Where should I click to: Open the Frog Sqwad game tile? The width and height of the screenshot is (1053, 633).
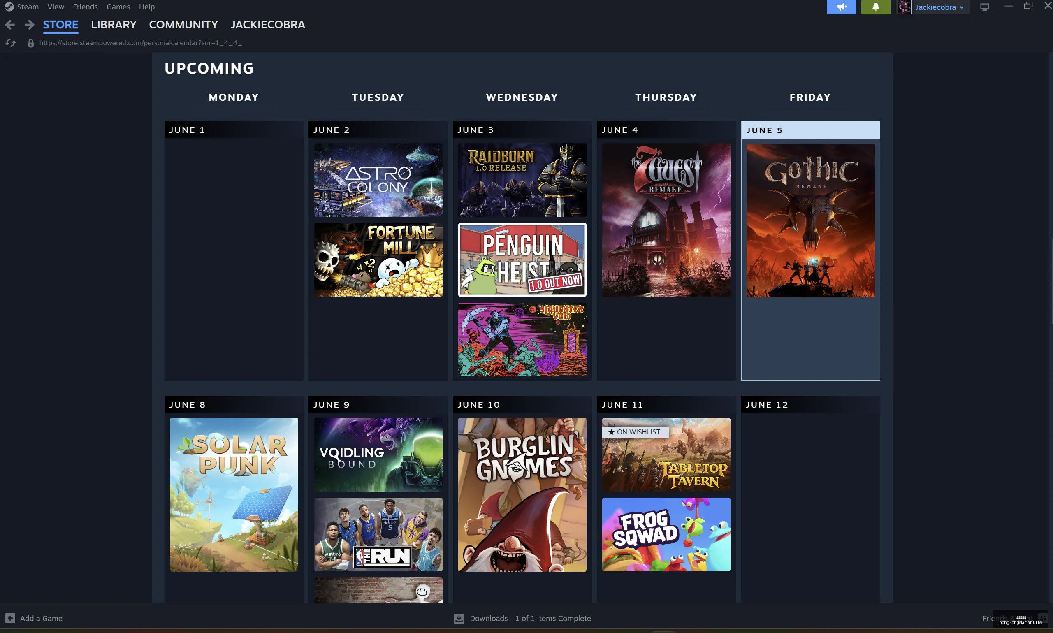(x=666, y=534)
